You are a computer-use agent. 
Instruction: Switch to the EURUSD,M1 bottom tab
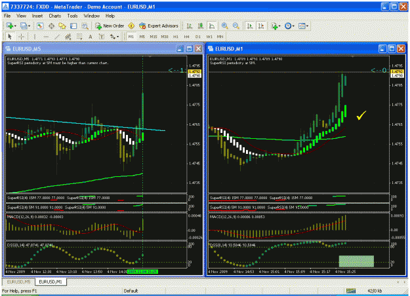coord(51,282)
